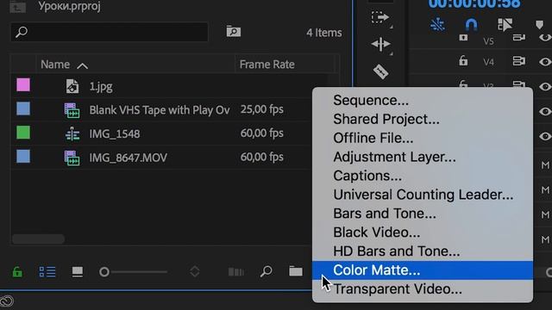Select the Ripple Edit tool
The image size is (552, 310).
380,44
